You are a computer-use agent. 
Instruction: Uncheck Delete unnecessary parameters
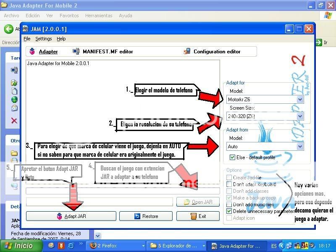pyautogui.click(x=229, y=211)
